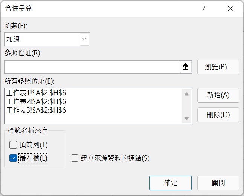Viewport: 244px width, 196px height.
Task: Click the references list scroll-down arrow
Action: (x=186, y=118)
